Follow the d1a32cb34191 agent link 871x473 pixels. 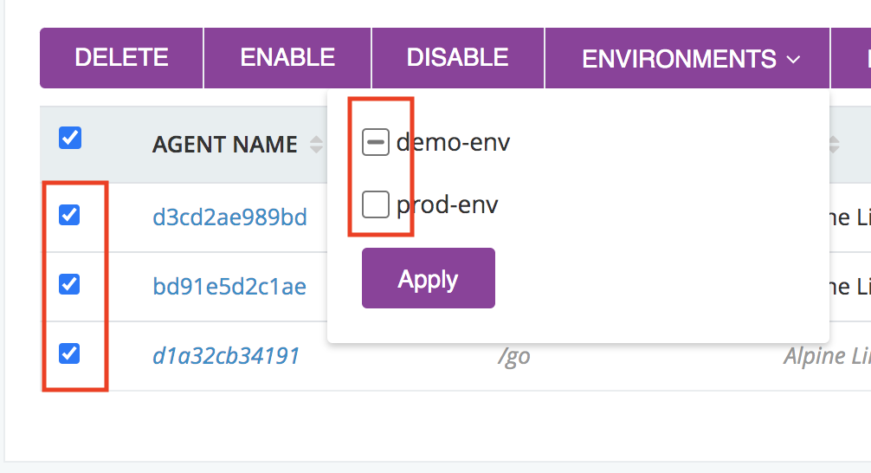point(226,355)
